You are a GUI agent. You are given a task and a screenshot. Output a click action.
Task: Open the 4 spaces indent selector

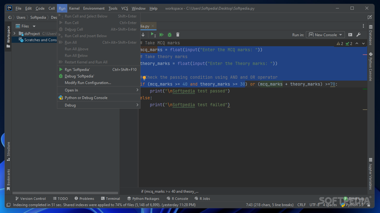click(330, 205)
